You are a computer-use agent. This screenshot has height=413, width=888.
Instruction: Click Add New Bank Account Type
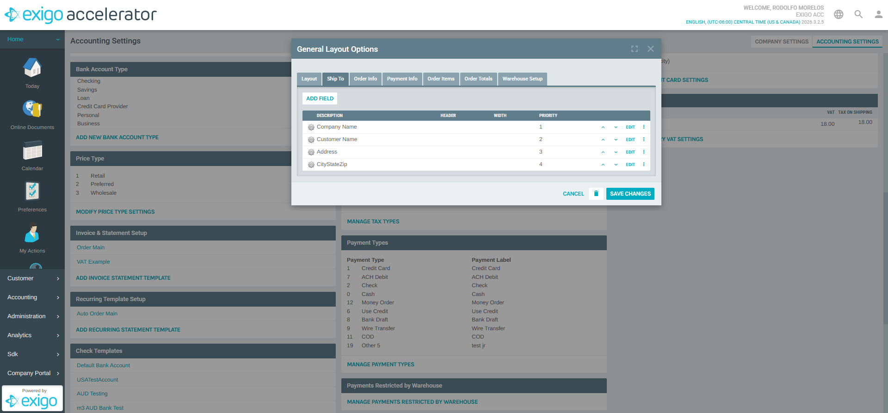(x=117, y=137)
